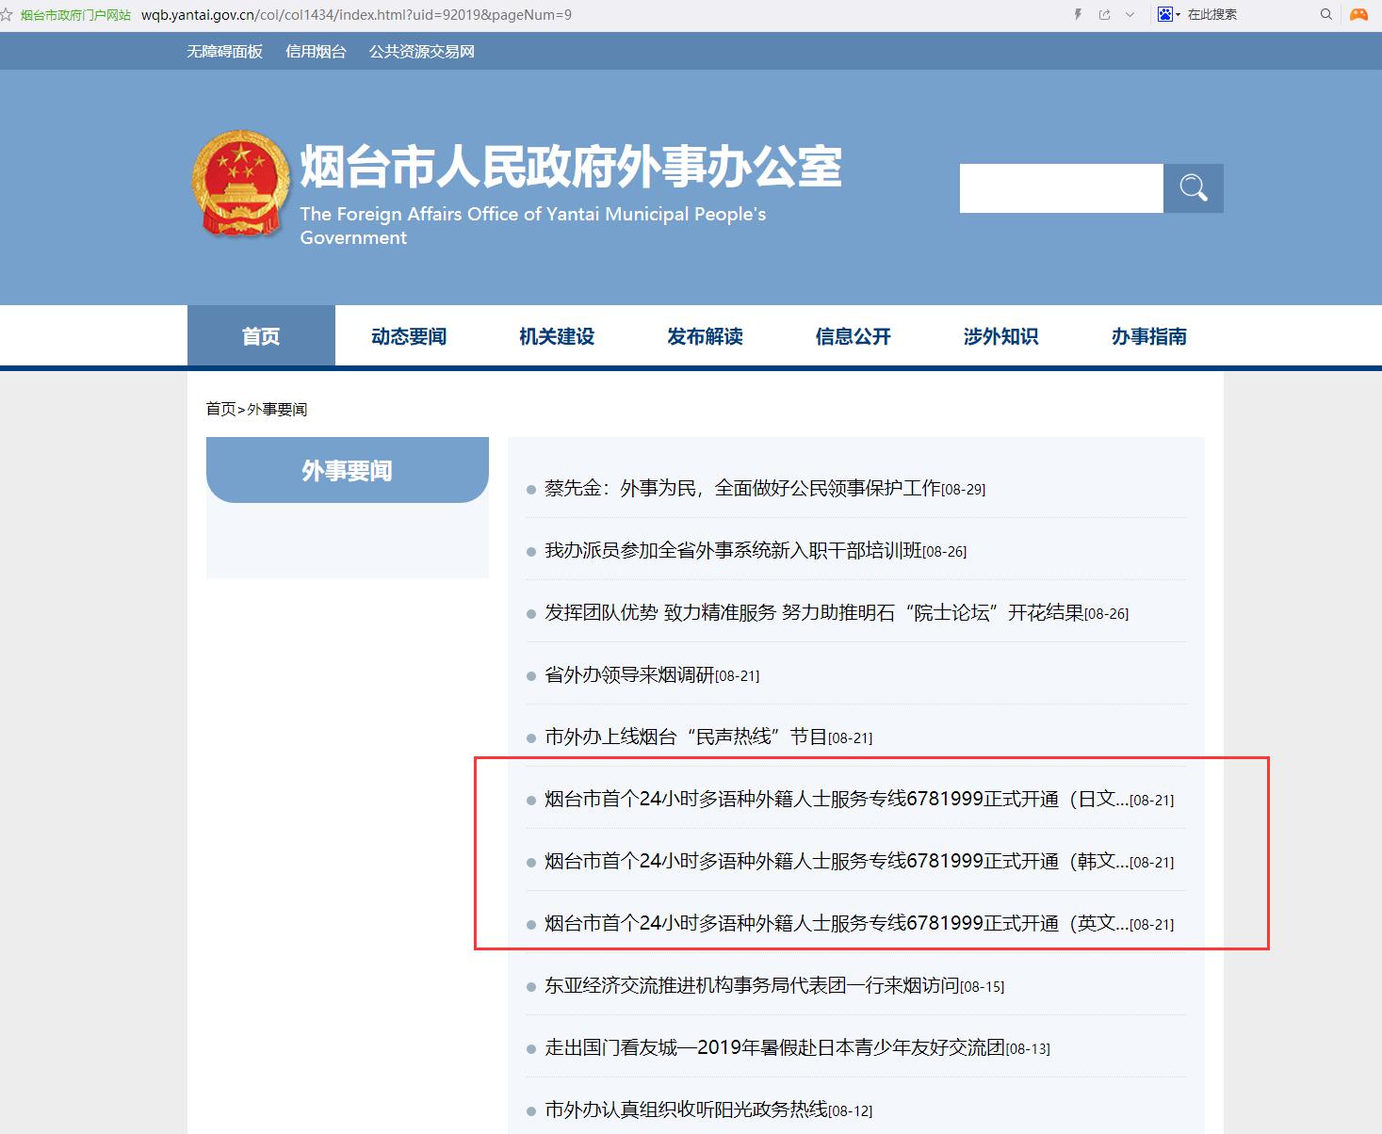Open the 6781999 hotline article (韩文 version)
Screen dimensions: 1382x1134
[837, 861]
